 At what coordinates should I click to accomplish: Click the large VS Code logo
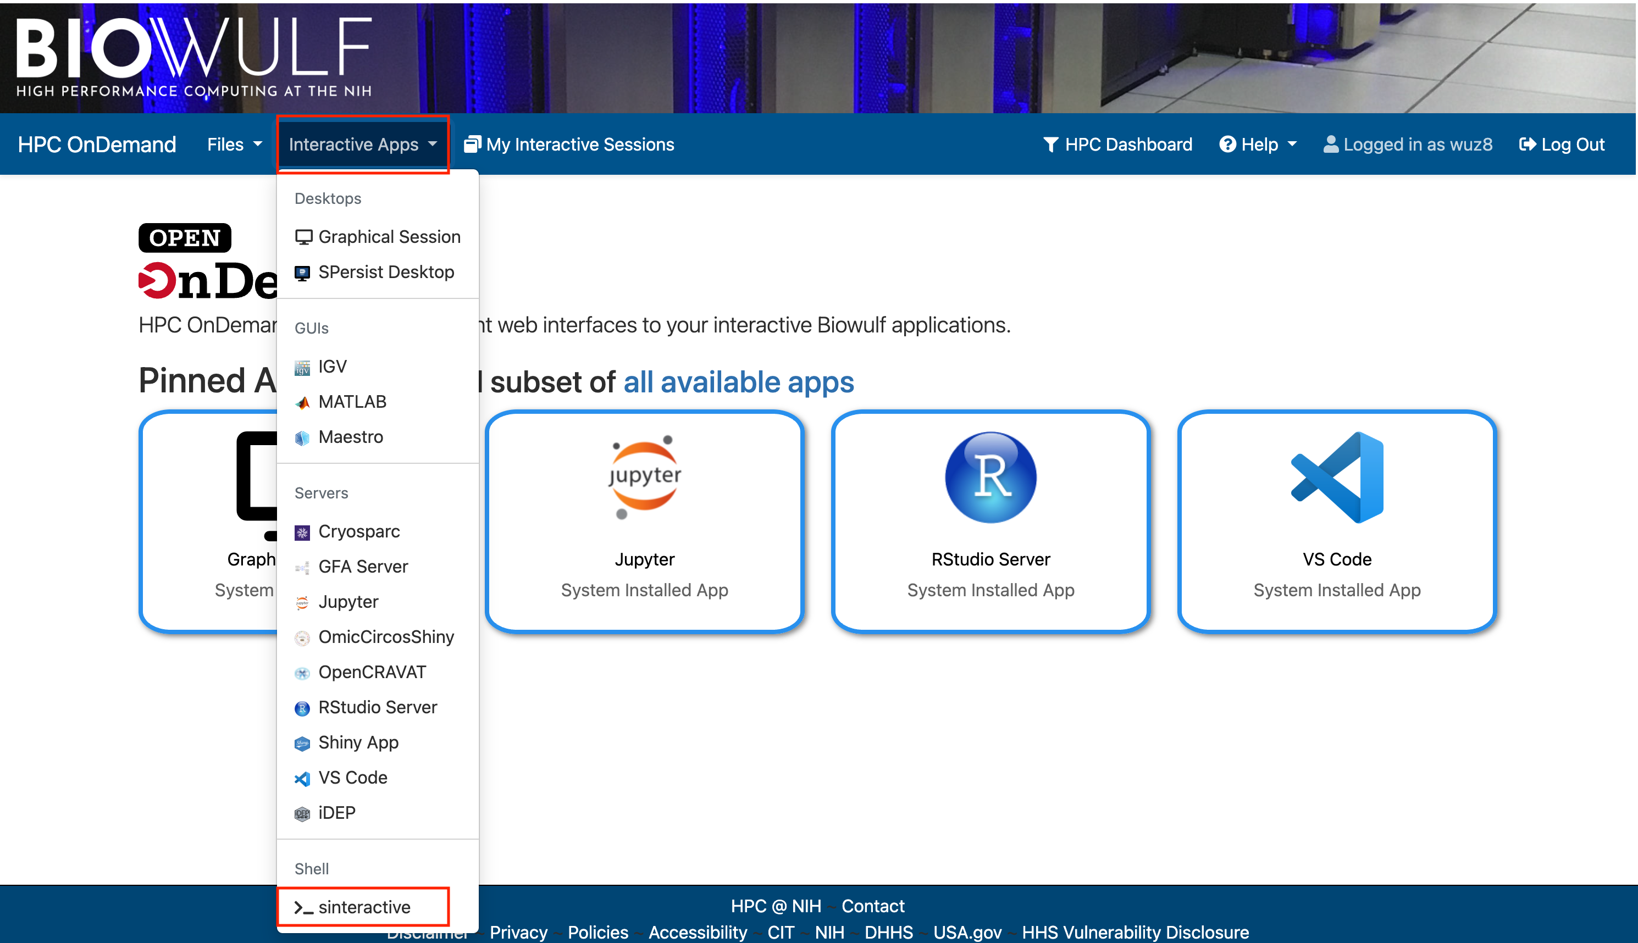click(x=1337, y=478)
